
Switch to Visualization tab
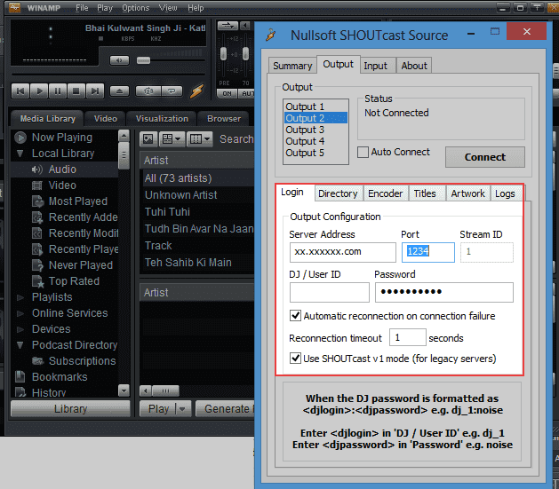(162, 119)
